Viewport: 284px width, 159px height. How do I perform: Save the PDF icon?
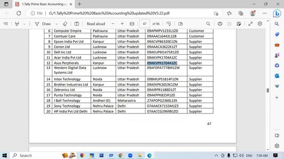pyautogui.click(x=229, y=23)
